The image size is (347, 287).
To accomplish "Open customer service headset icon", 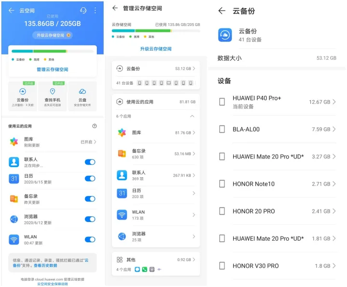I will point(83,10).
